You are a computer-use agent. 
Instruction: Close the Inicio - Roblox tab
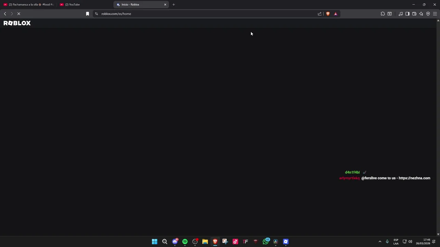point(165,4)
